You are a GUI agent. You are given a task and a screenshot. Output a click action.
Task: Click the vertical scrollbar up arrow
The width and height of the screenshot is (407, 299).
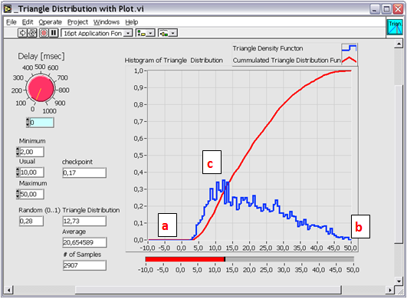(399, 44)
